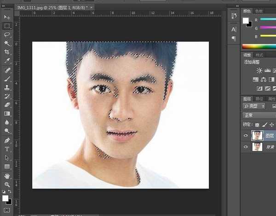Add Hue/Saturation adjustment icon left of scales
This screenshot has width=276, height=216.
click(256, 80)
